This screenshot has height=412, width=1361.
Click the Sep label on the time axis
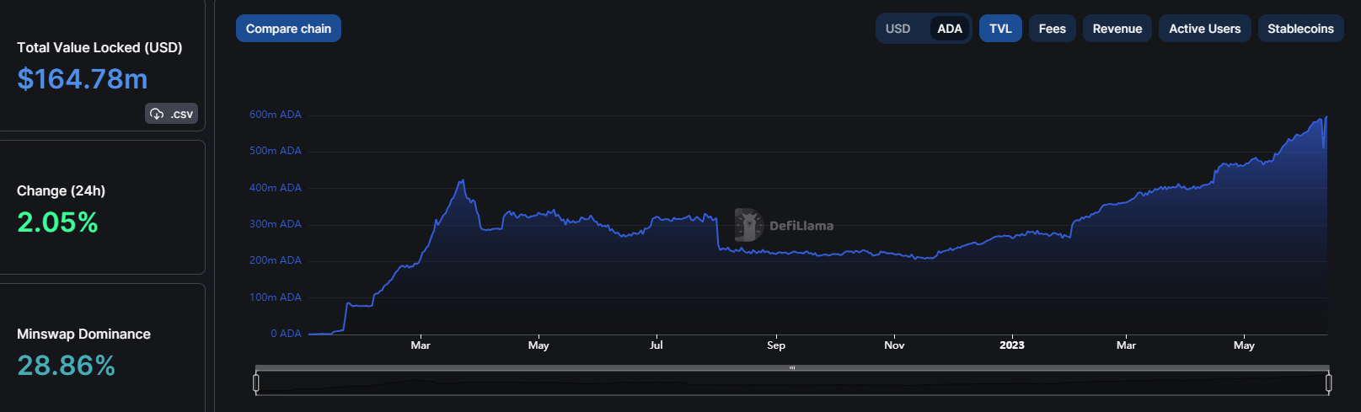pyautogui.click(x=775, y=345)
